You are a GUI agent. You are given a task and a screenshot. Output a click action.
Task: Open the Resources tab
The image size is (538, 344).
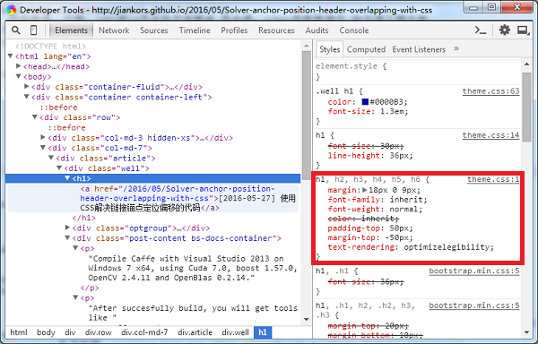[x=276, y=30]
